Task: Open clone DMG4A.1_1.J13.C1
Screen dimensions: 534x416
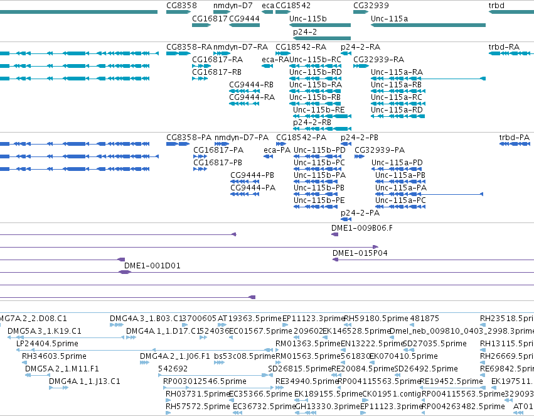Action: click(x=85, y=381)
